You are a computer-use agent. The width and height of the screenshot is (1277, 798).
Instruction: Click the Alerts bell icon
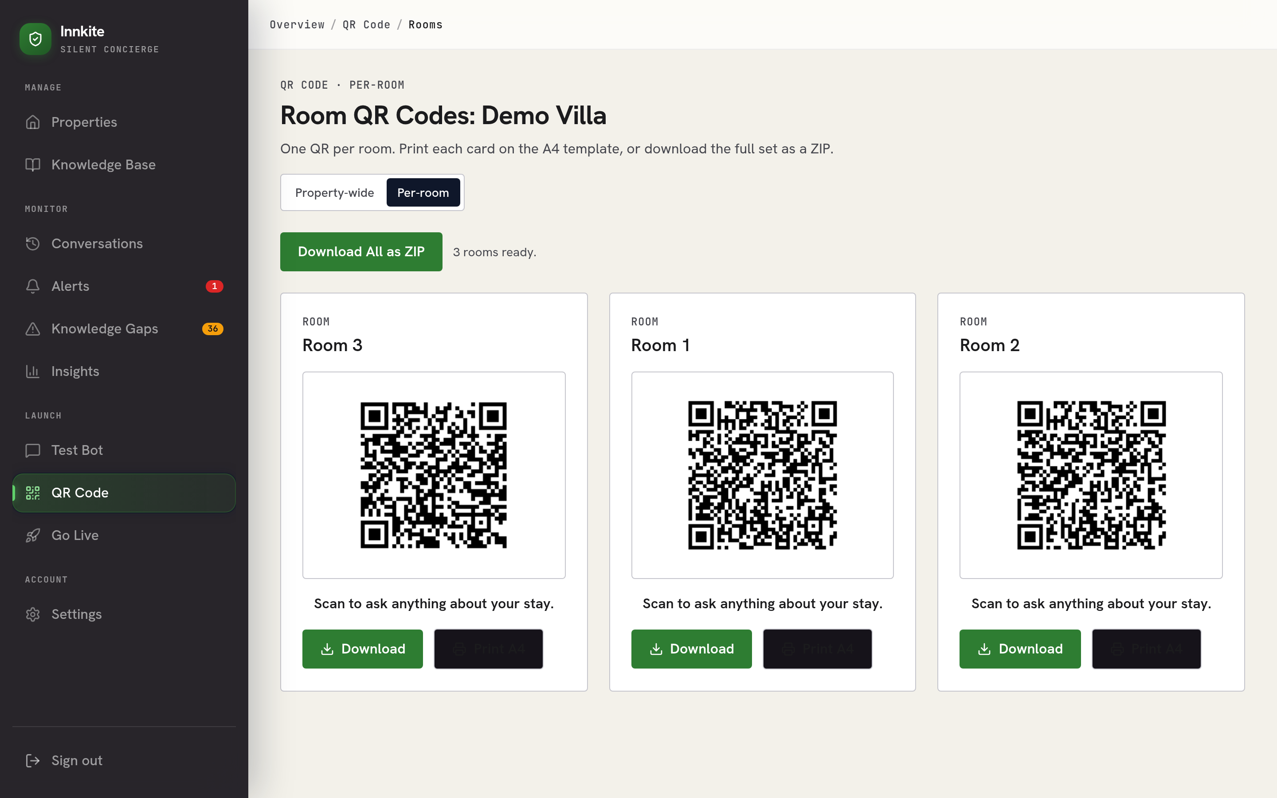33,286
